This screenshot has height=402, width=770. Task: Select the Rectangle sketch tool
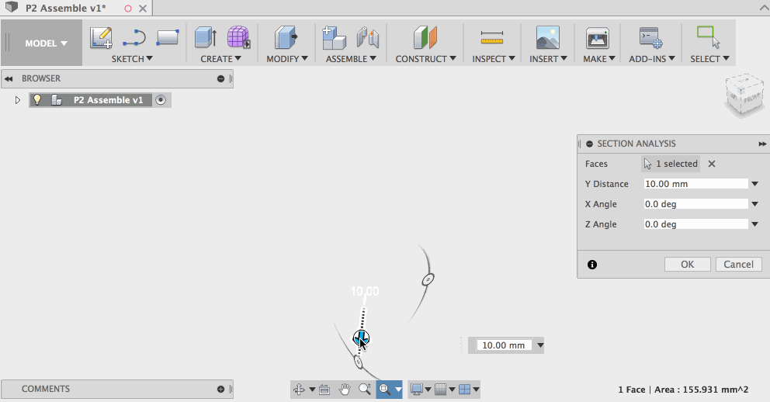point(168,37)
